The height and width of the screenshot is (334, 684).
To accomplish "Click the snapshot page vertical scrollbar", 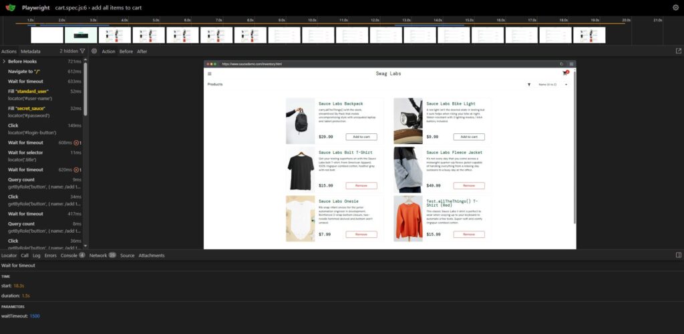I will (x=574, y=147).
